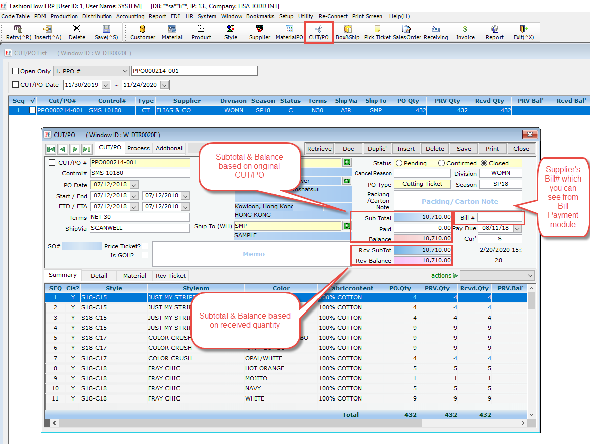The image size is (590, 444).
Task: Open the Accounting menu
Action: click(x=130, y=16)
